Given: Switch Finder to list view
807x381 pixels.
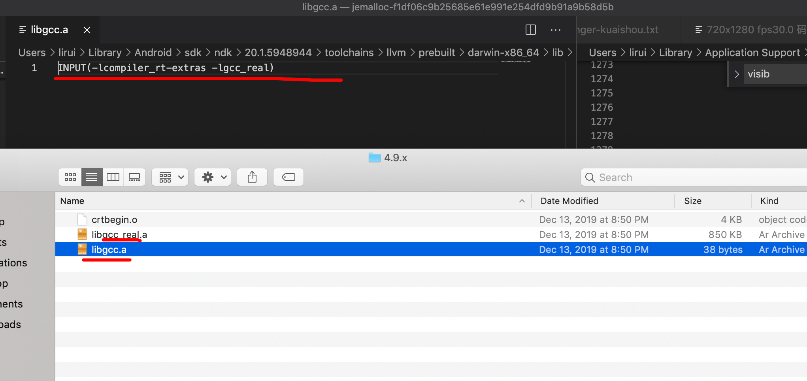Looking at the screenshot, I should (x=92, y=177).
